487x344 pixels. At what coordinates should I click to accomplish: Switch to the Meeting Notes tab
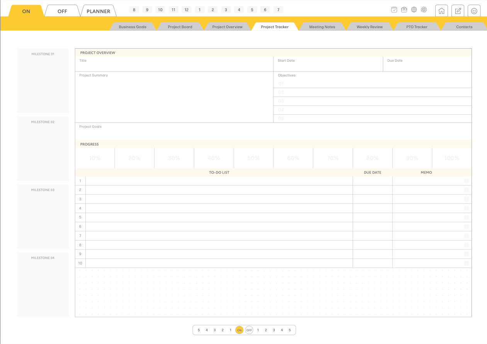click(x=322, y=27)
